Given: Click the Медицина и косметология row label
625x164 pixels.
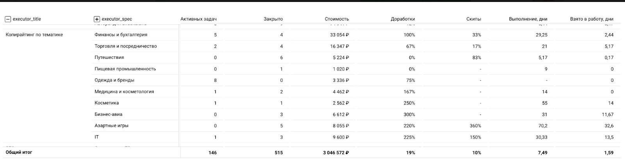Looking at the screenshot, I should [x=124, y=92].
